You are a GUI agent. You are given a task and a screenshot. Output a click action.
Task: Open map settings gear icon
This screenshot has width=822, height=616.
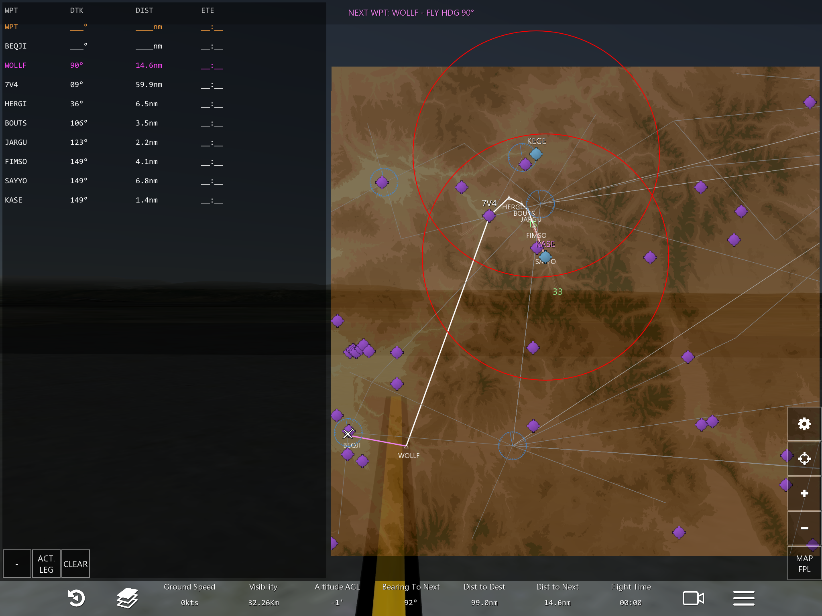[804, 424]
